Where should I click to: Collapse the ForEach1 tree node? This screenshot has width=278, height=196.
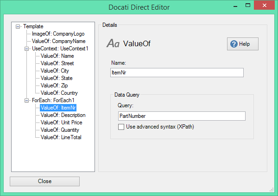[x=26, y=100]
